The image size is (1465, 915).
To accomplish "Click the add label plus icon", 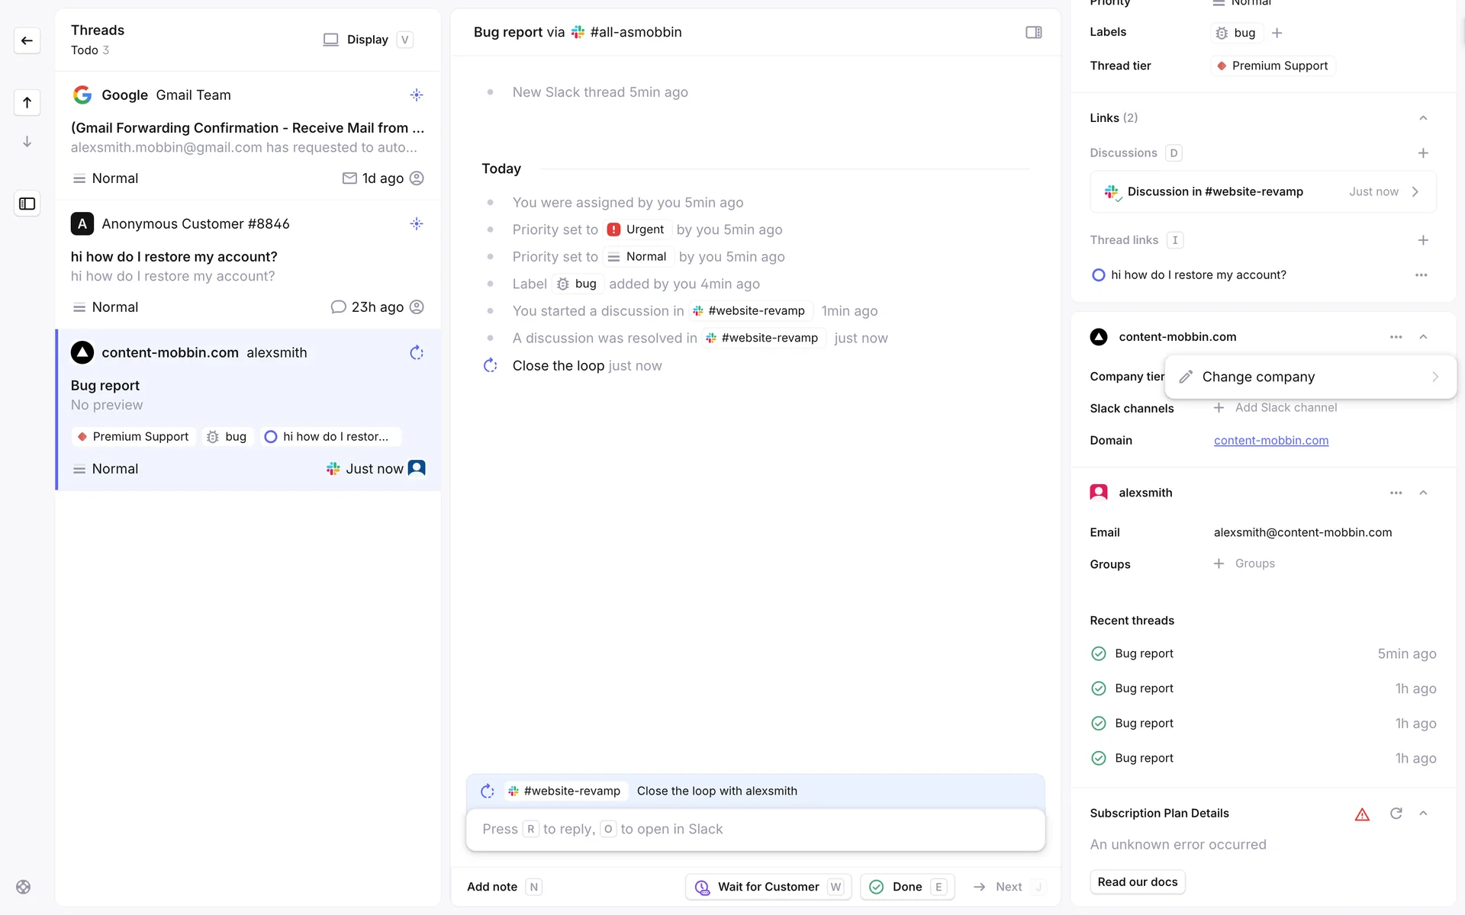I will (1277, 33).
